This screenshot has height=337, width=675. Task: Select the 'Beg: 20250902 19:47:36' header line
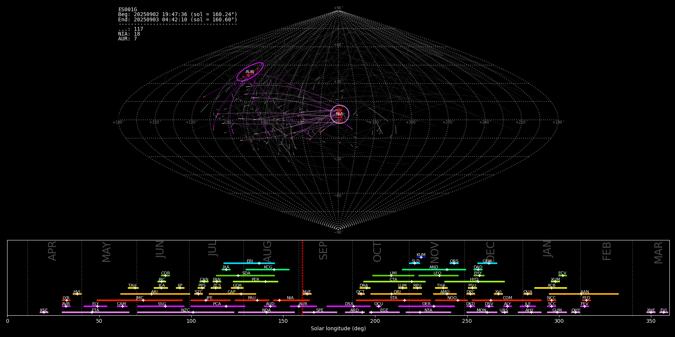tap(178, 15)
